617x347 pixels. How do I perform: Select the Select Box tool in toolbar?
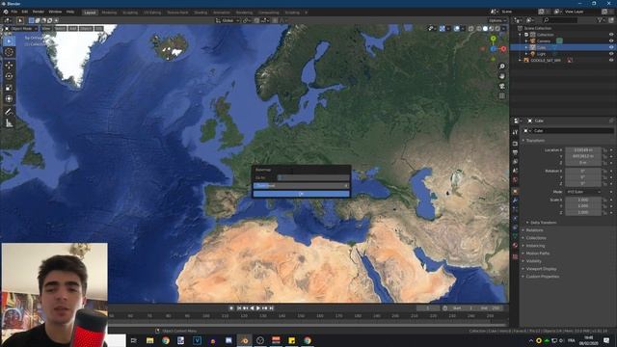pos(9,41)
